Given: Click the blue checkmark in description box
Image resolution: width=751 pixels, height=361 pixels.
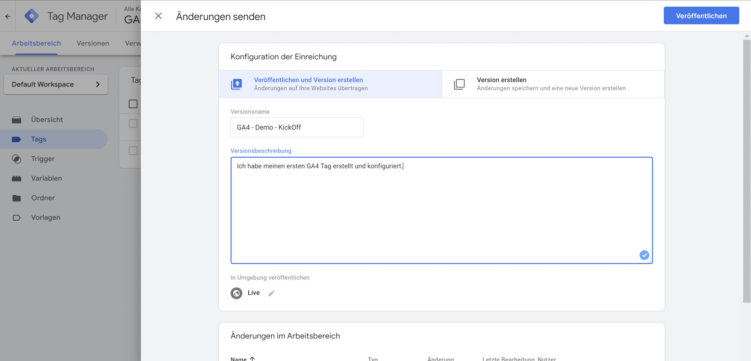Looking at the screenshot, I should [644, 255].
